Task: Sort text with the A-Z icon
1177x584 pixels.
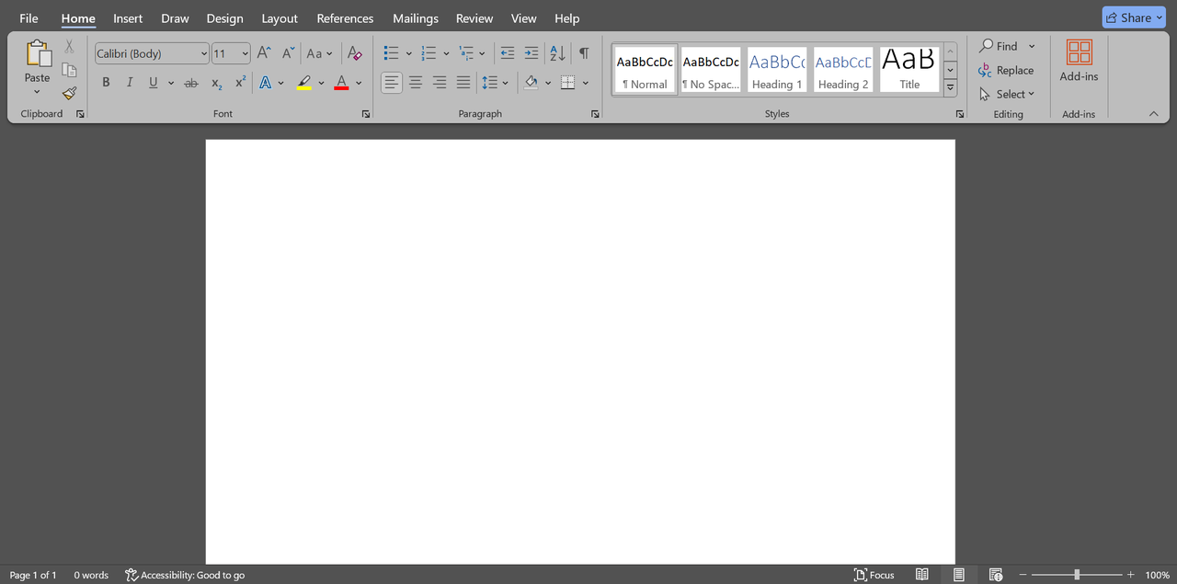Action: click(x=557, y=53)
